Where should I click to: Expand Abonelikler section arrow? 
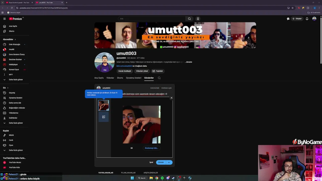15,39
